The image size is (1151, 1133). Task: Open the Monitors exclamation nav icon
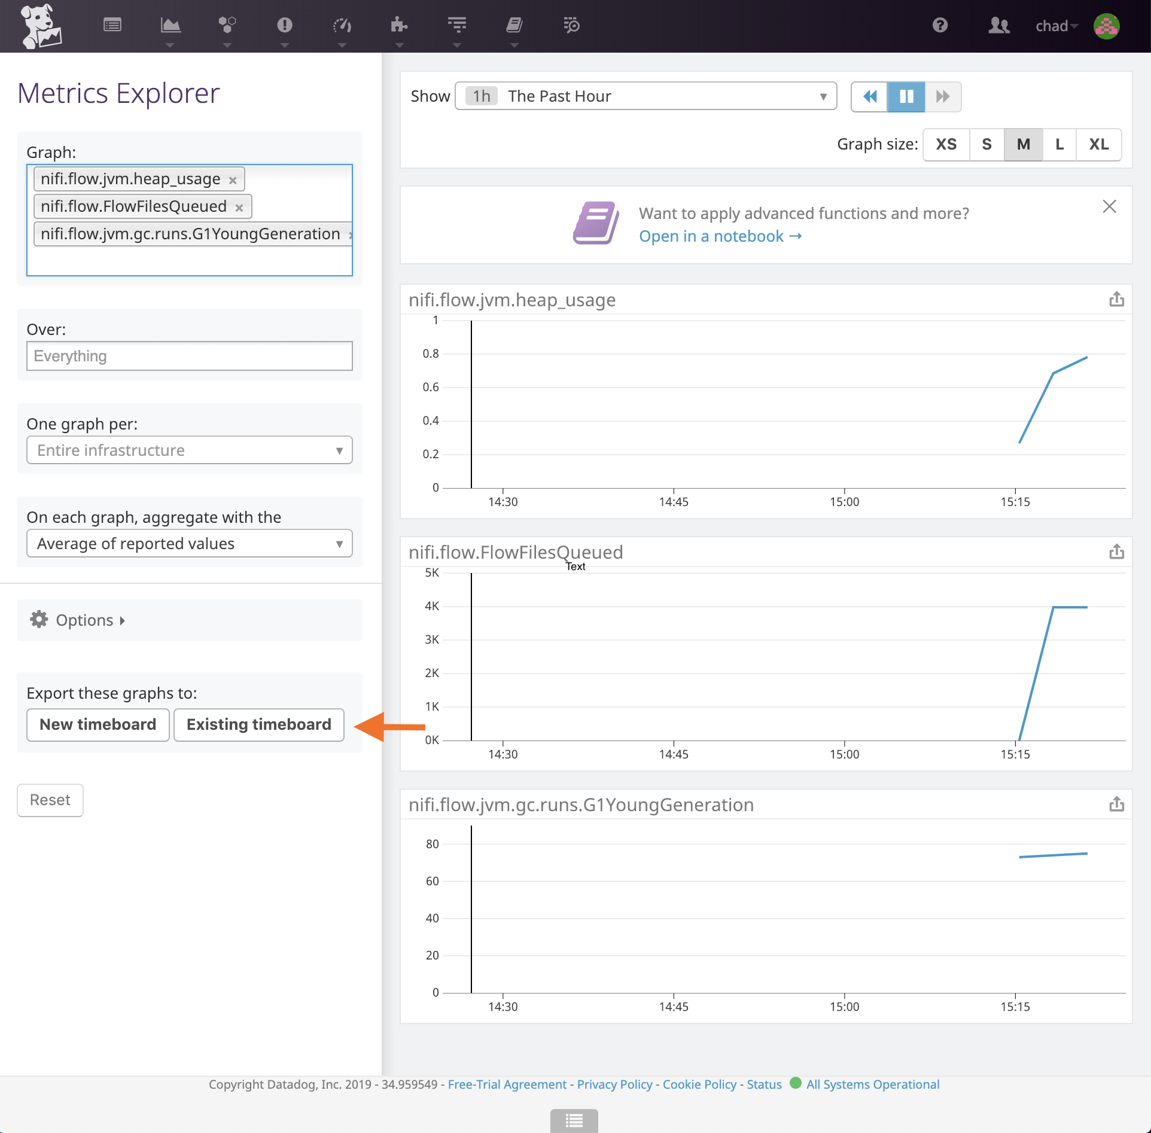point(285,25)
